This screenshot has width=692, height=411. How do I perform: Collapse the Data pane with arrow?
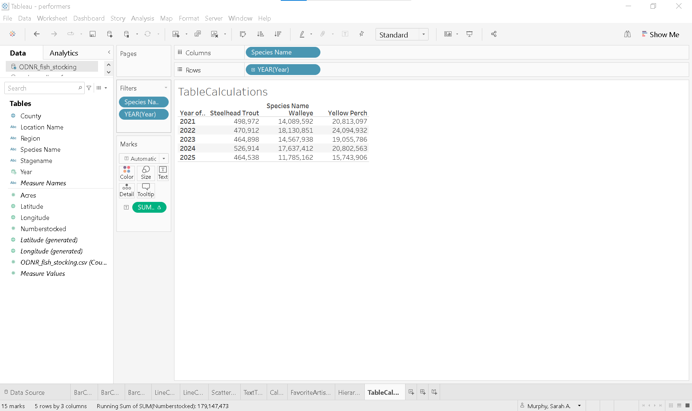109,53
